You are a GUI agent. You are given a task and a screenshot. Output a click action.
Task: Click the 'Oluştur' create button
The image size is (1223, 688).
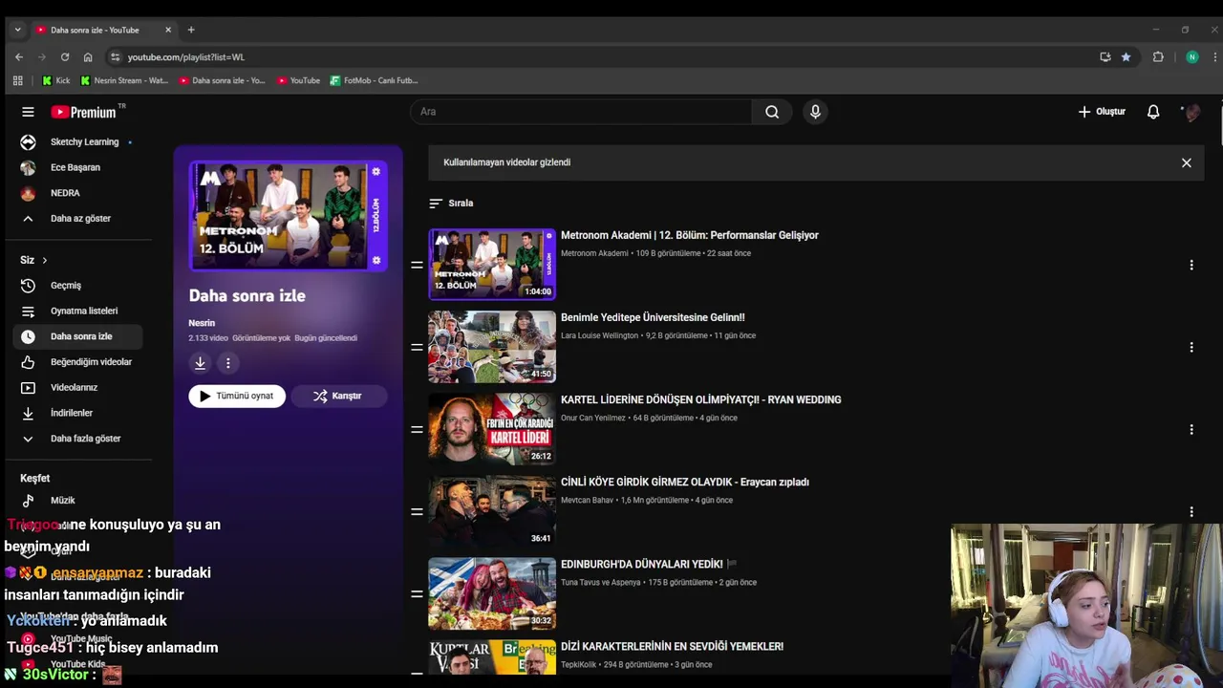(x=1102, y=112)
